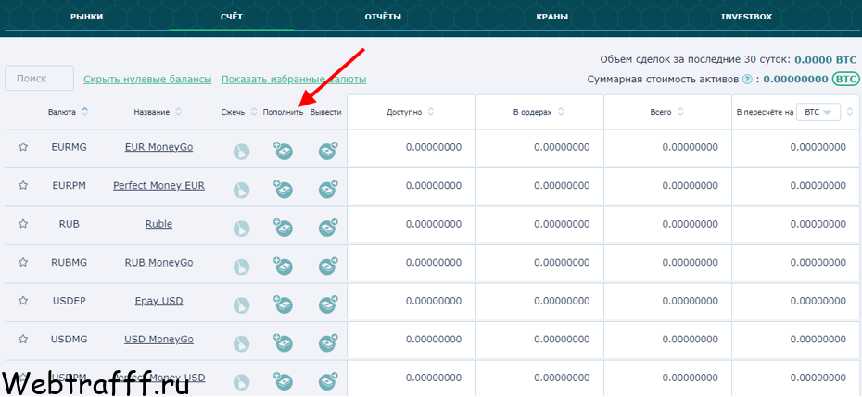Click the Вывести column header
Screen dimensions: 862x397
pos(326,112)
